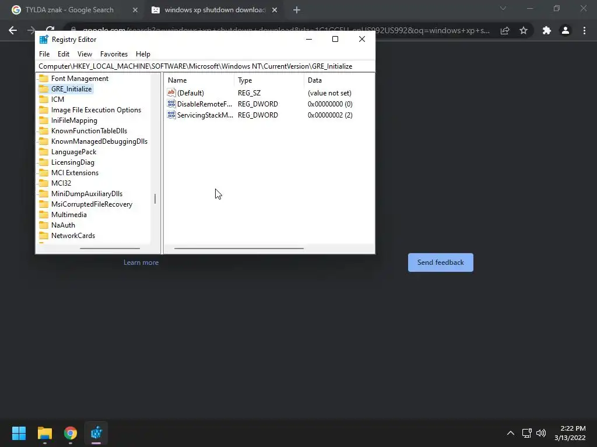
Task: Open the Chrome three-dot menu
Action: click(584, 30)
